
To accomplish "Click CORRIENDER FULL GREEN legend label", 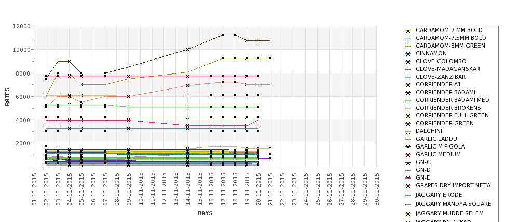I will (452, 115).
